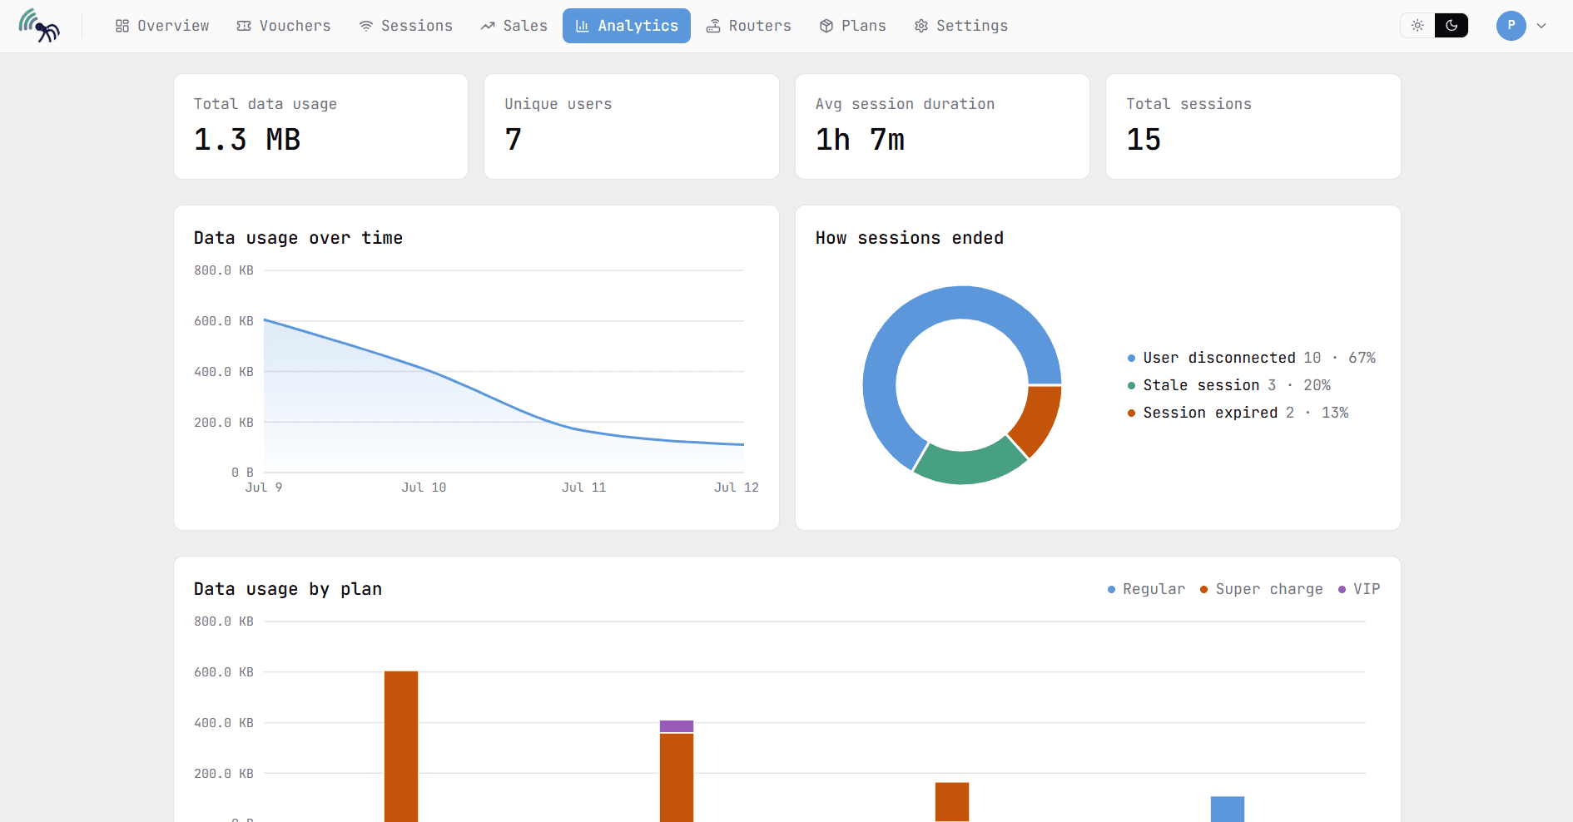Click the Settings gear icon
Viewport: 1573px width, 822px height.
pos(921,26)
